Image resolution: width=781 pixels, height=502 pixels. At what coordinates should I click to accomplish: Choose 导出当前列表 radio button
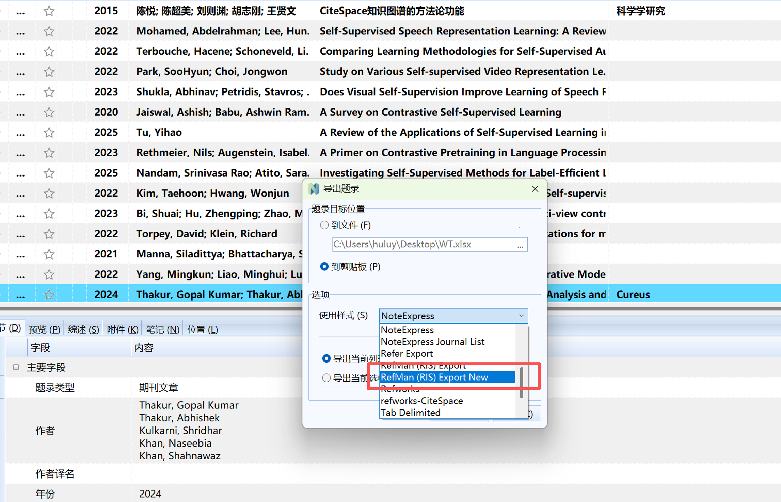[326, 358]
